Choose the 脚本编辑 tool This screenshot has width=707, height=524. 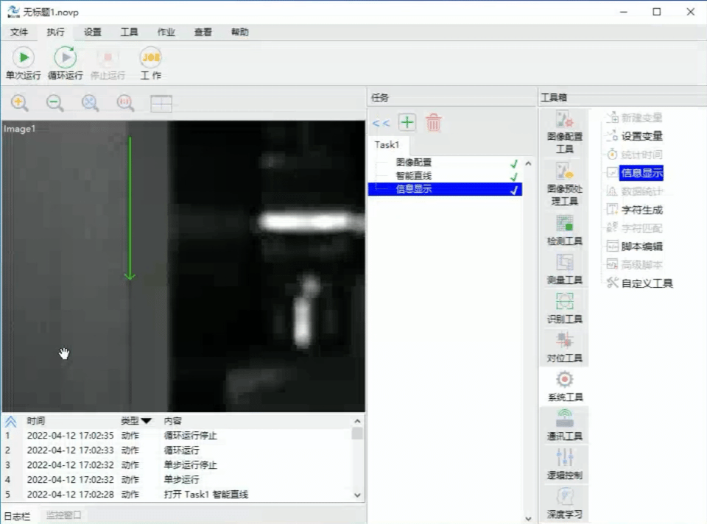coord(641,247)
